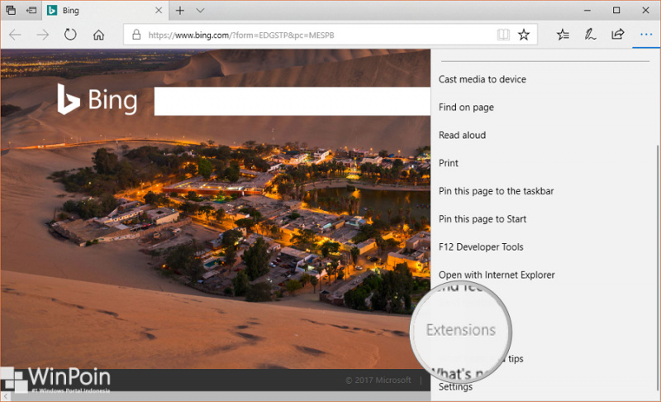Refresh the Bing page
Viewport: 661px width, 402px height.
click(70, 35)
